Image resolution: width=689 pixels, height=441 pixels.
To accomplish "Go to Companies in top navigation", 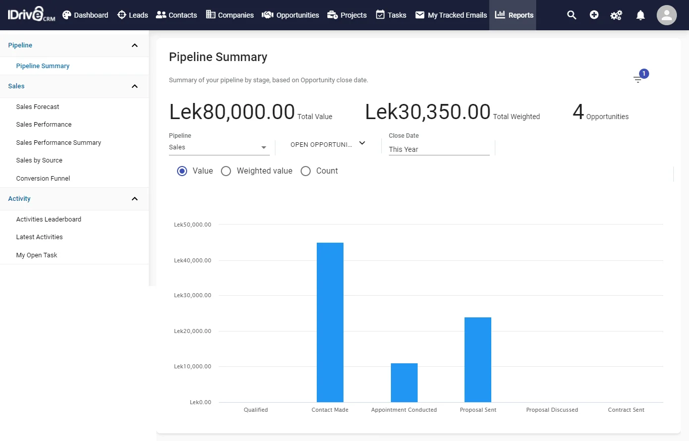I will [x=230, y=15].
